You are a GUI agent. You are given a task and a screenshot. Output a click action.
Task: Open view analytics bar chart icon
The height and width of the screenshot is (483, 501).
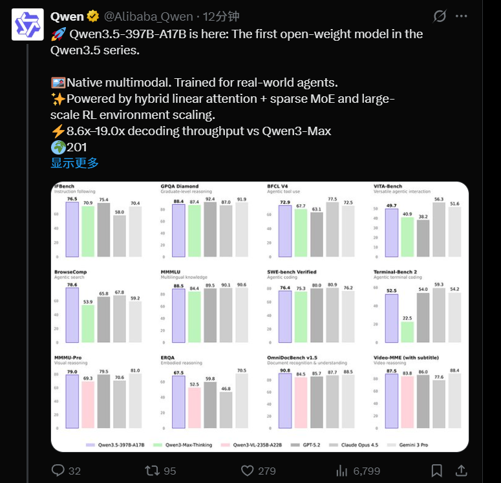tap(343, 469)
